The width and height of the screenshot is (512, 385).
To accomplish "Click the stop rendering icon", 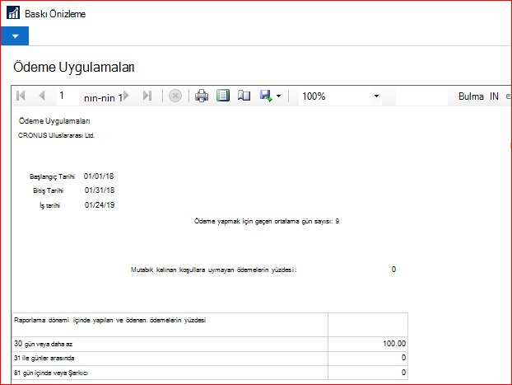I will pyautogui.click(x=175, y=96).
